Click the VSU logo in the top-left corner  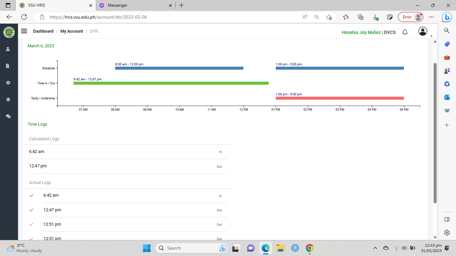coord(9,32)
